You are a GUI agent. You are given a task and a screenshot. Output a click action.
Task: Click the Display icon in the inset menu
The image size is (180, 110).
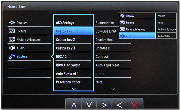[122, 16]
